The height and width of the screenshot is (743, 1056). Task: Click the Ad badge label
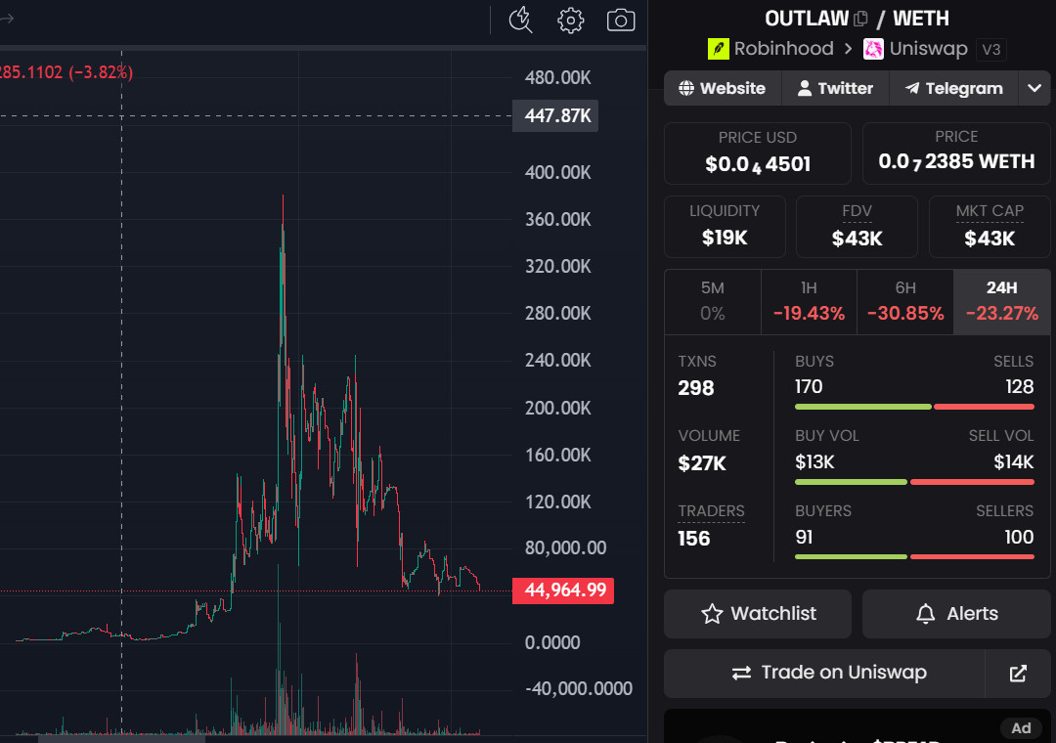(x=1021, y=727)
